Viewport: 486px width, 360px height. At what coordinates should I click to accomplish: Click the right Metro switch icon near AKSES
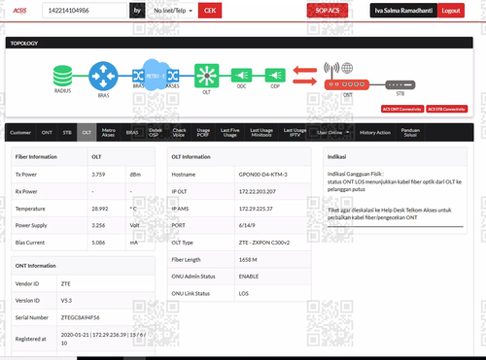coord(173,76)
